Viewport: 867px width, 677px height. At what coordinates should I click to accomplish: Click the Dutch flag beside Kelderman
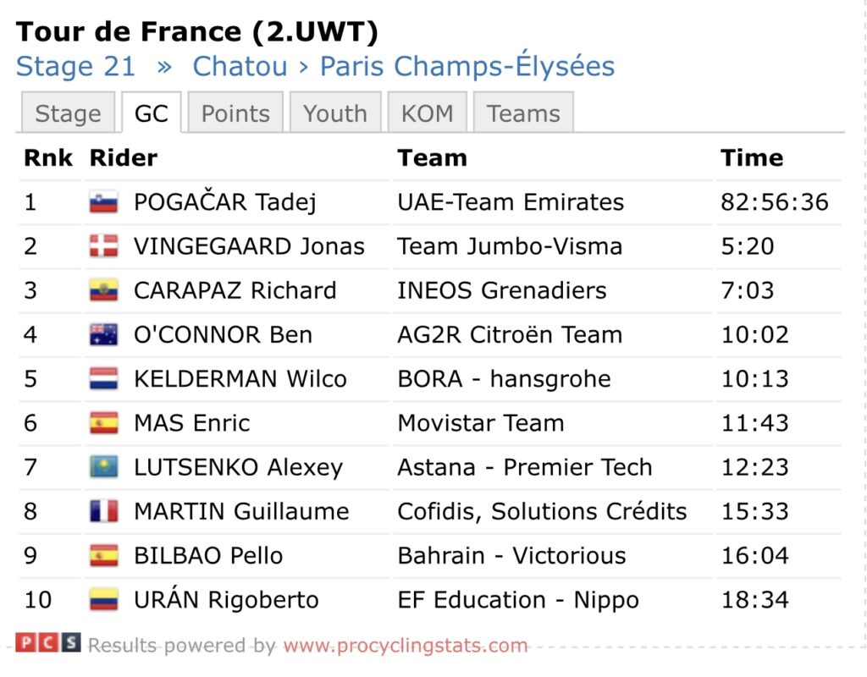[x=103, y=378]
